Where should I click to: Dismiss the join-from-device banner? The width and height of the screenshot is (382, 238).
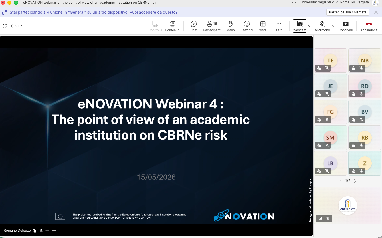click(x=376, y=12)
